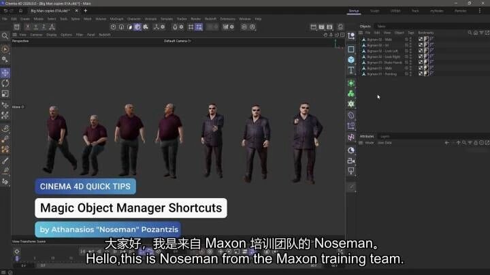This screenshot has height=275, width=490.
Task: Toggle the coordinate system icon beside Z
Action: (52, 27)
